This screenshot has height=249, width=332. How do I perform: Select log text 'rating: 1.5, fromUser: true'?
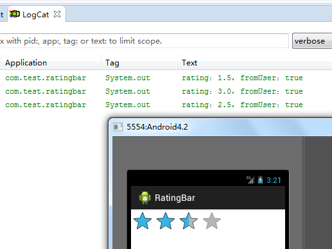click(x=242, y=78)
